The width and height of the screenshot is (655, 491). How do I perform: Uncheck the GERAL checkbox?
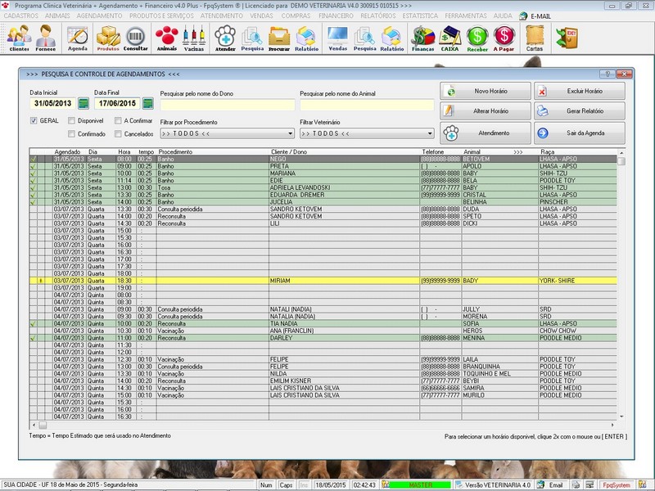click(34, 120)
